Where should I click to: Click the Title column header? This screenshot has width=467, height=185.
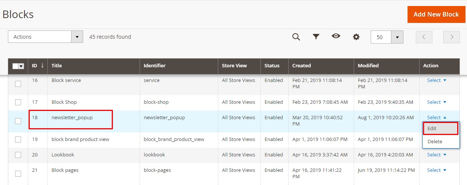tap(56, 65)
